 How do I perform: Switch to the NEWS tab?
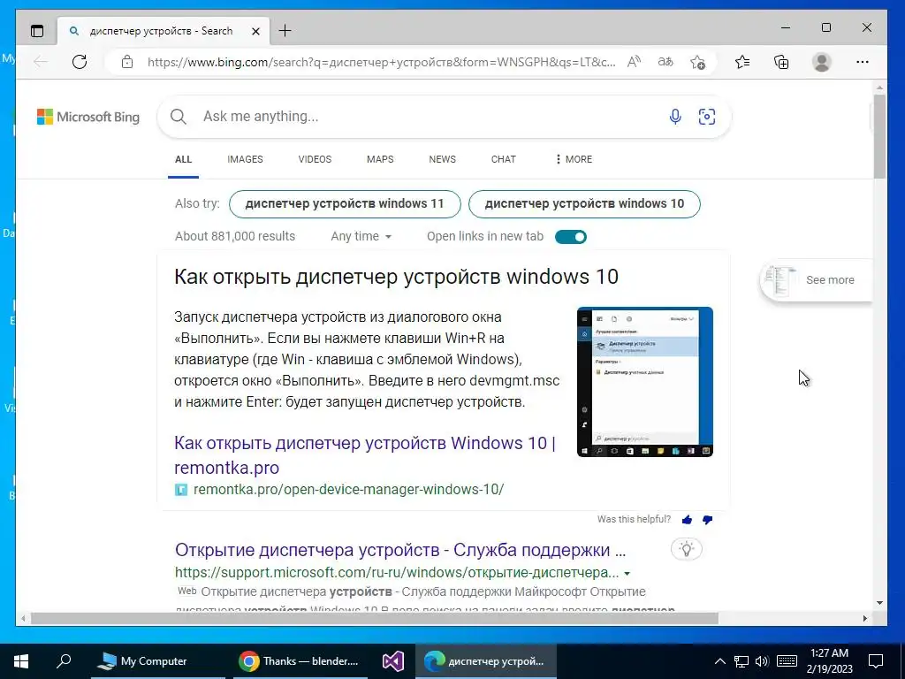pos(443,159)
